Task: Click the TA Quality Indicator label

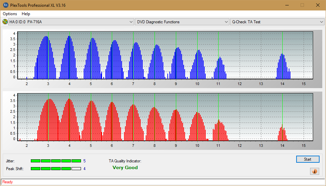Action: point(125,161)
